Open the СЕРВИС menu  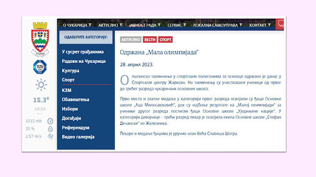click(174, 25)
